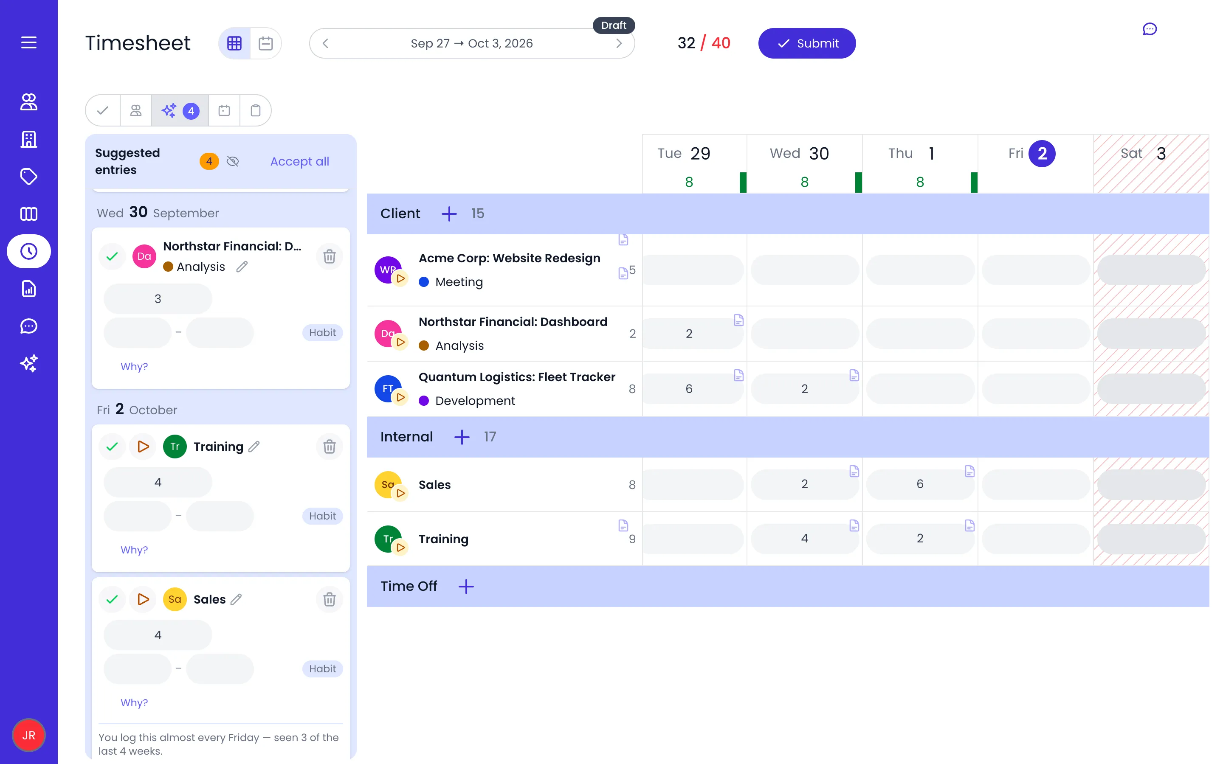This screenshot has width=1223, height=764.
Task: Open the board columns sidebar icon
Action: [x=29, y=214]
